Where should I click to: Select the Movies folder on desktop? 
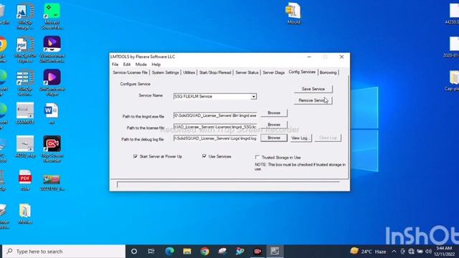[x=25, y=214]
